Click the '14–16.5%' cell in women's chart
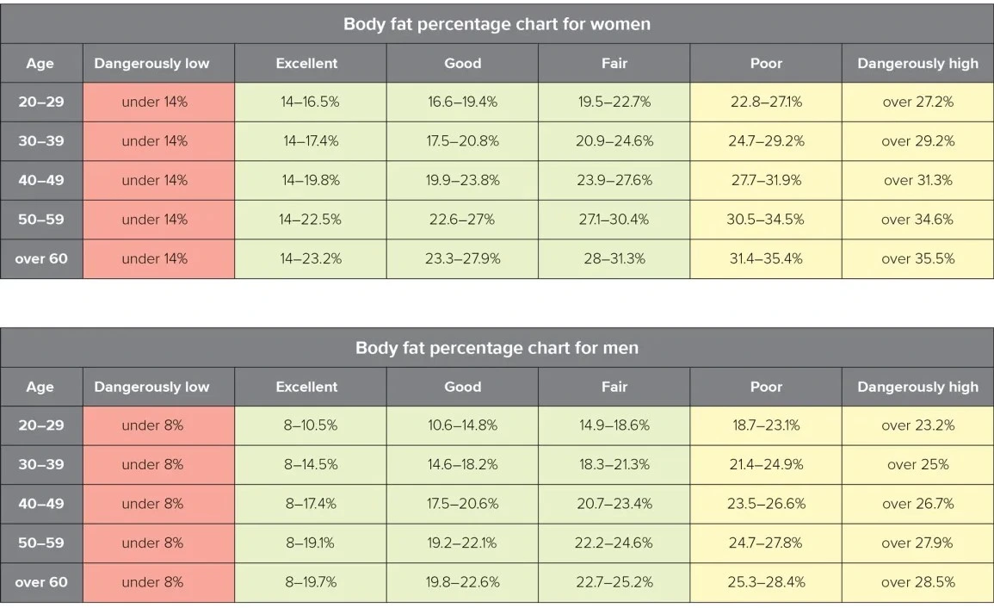 (x=310, y=102)
